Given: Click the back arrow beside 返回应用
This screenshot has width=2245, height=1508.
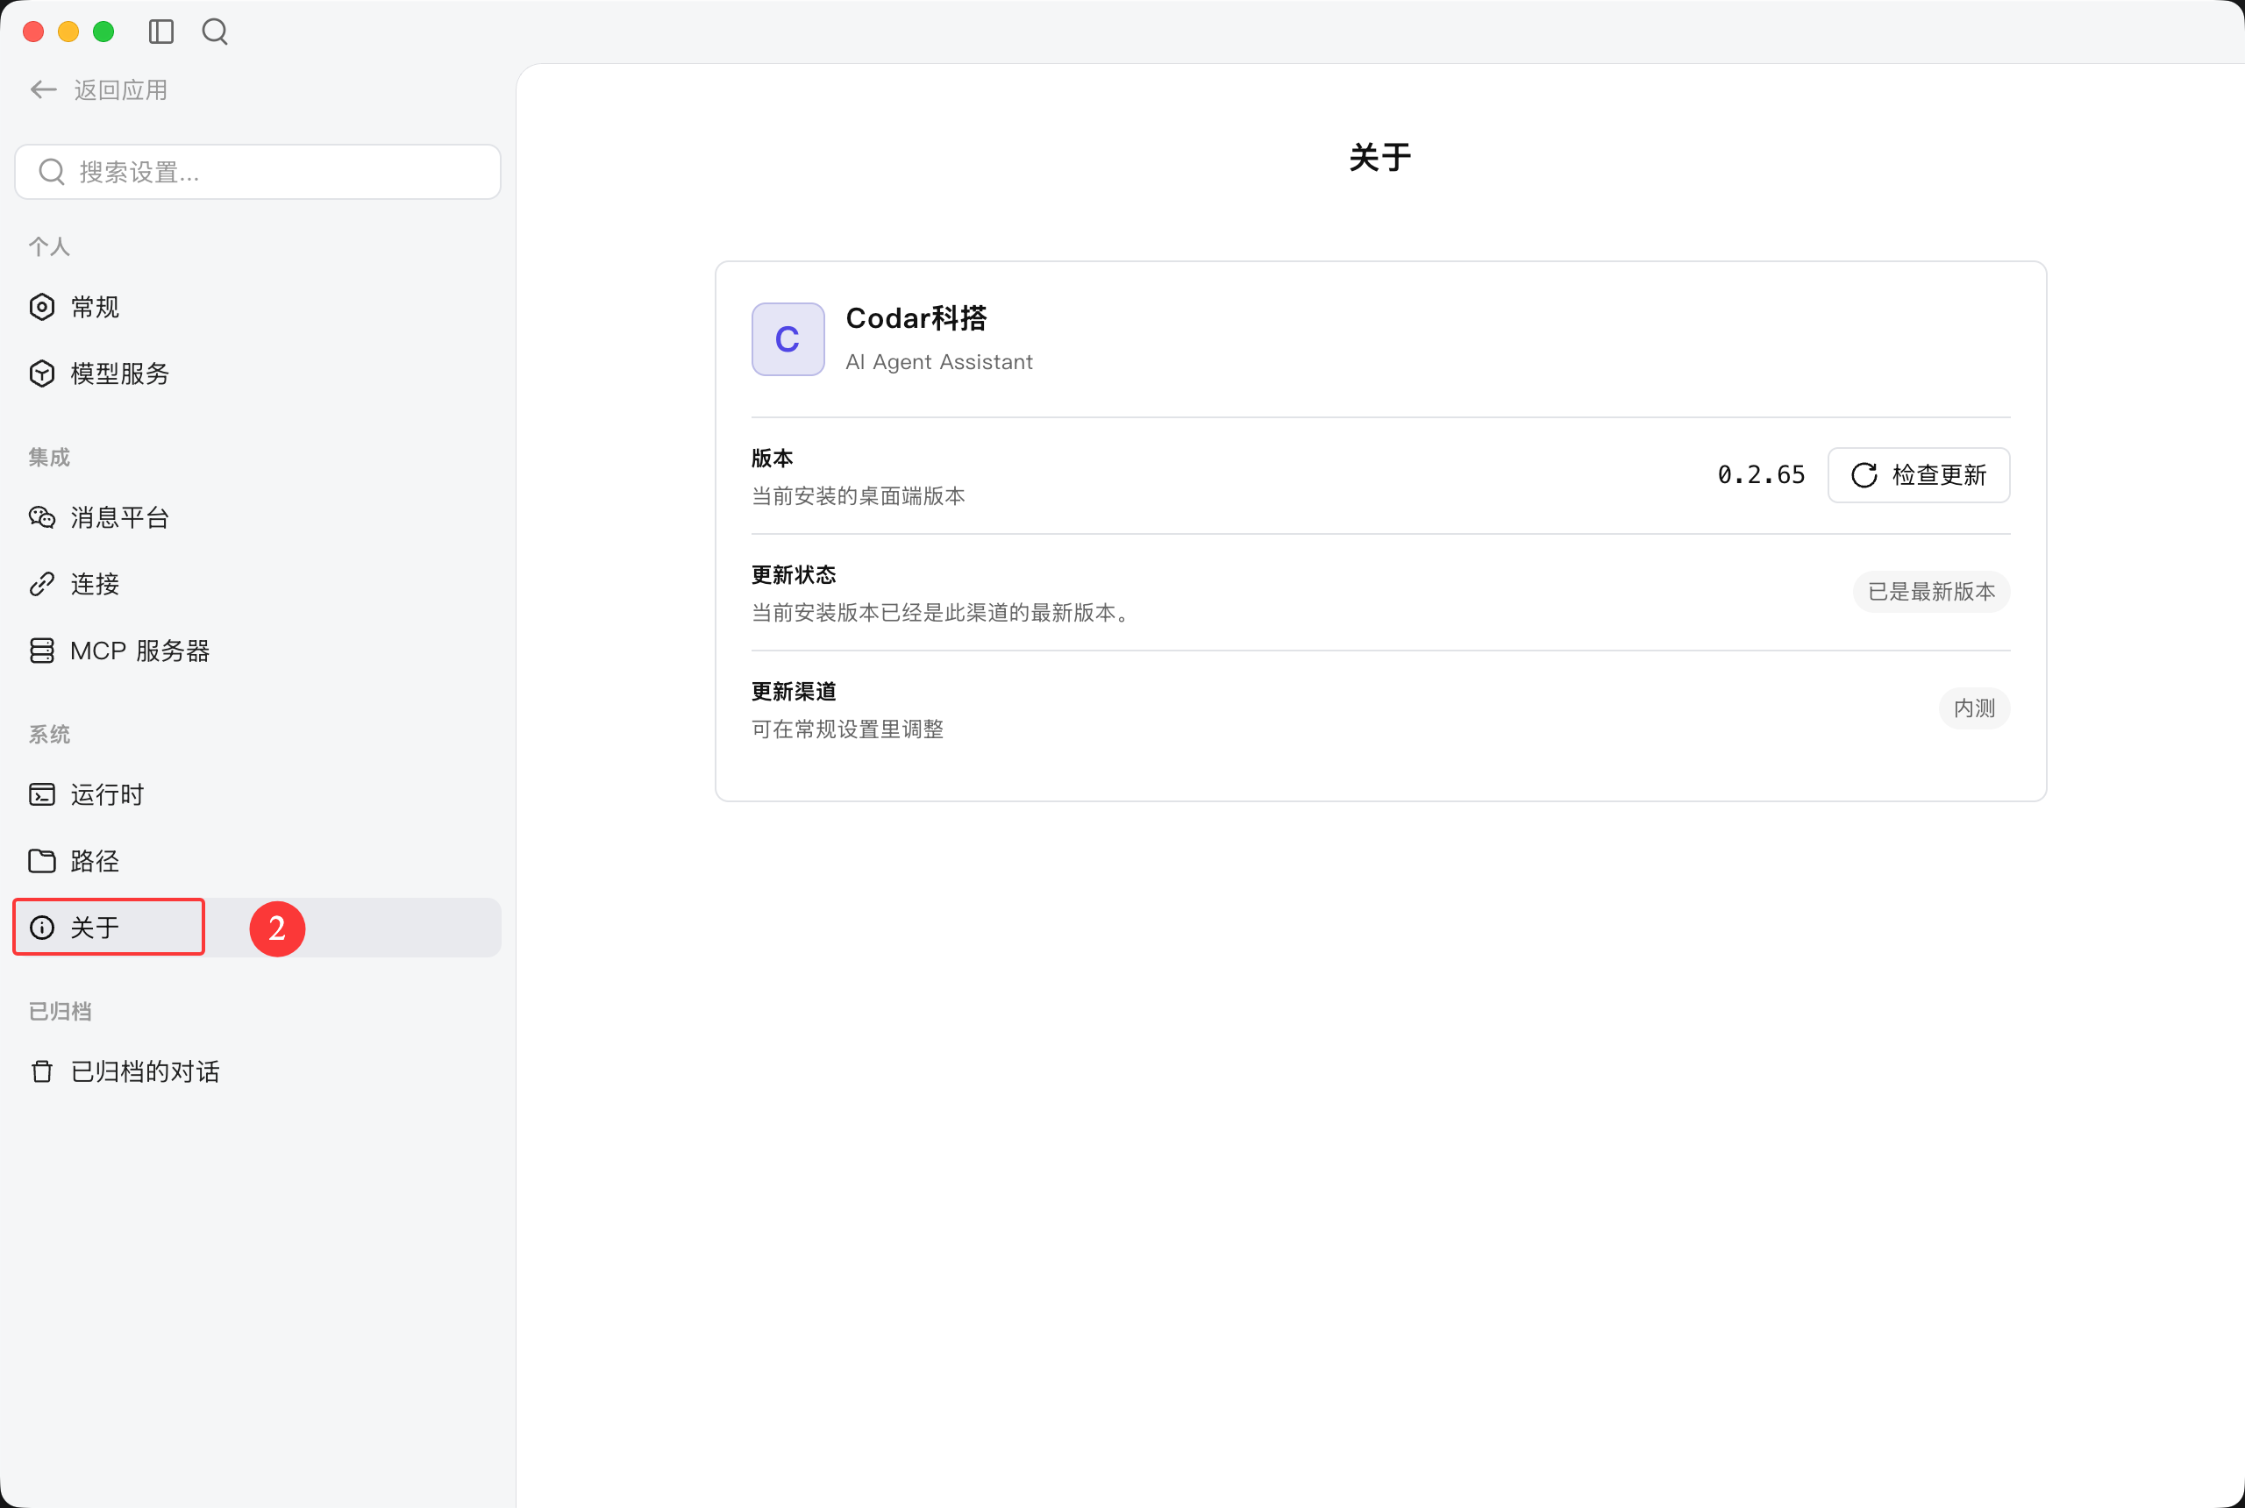Looking at the screenshot, I should 43,89.
